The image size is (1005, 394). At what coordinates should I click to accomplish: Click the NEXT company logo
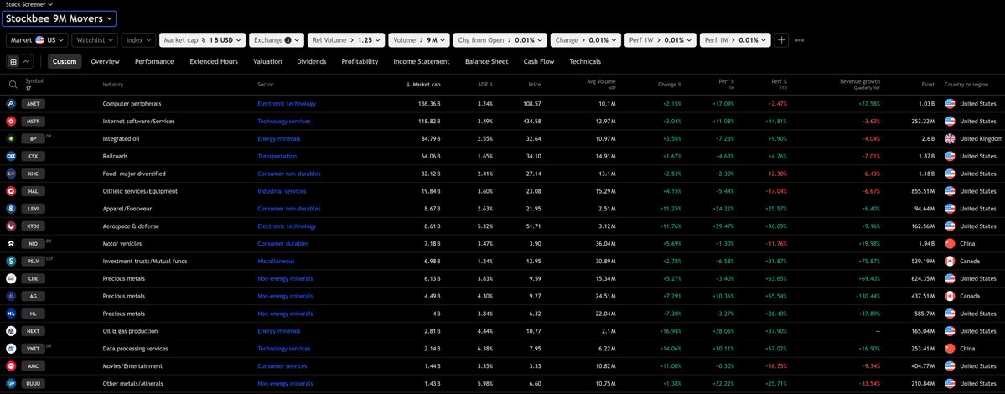click(11, 331)
